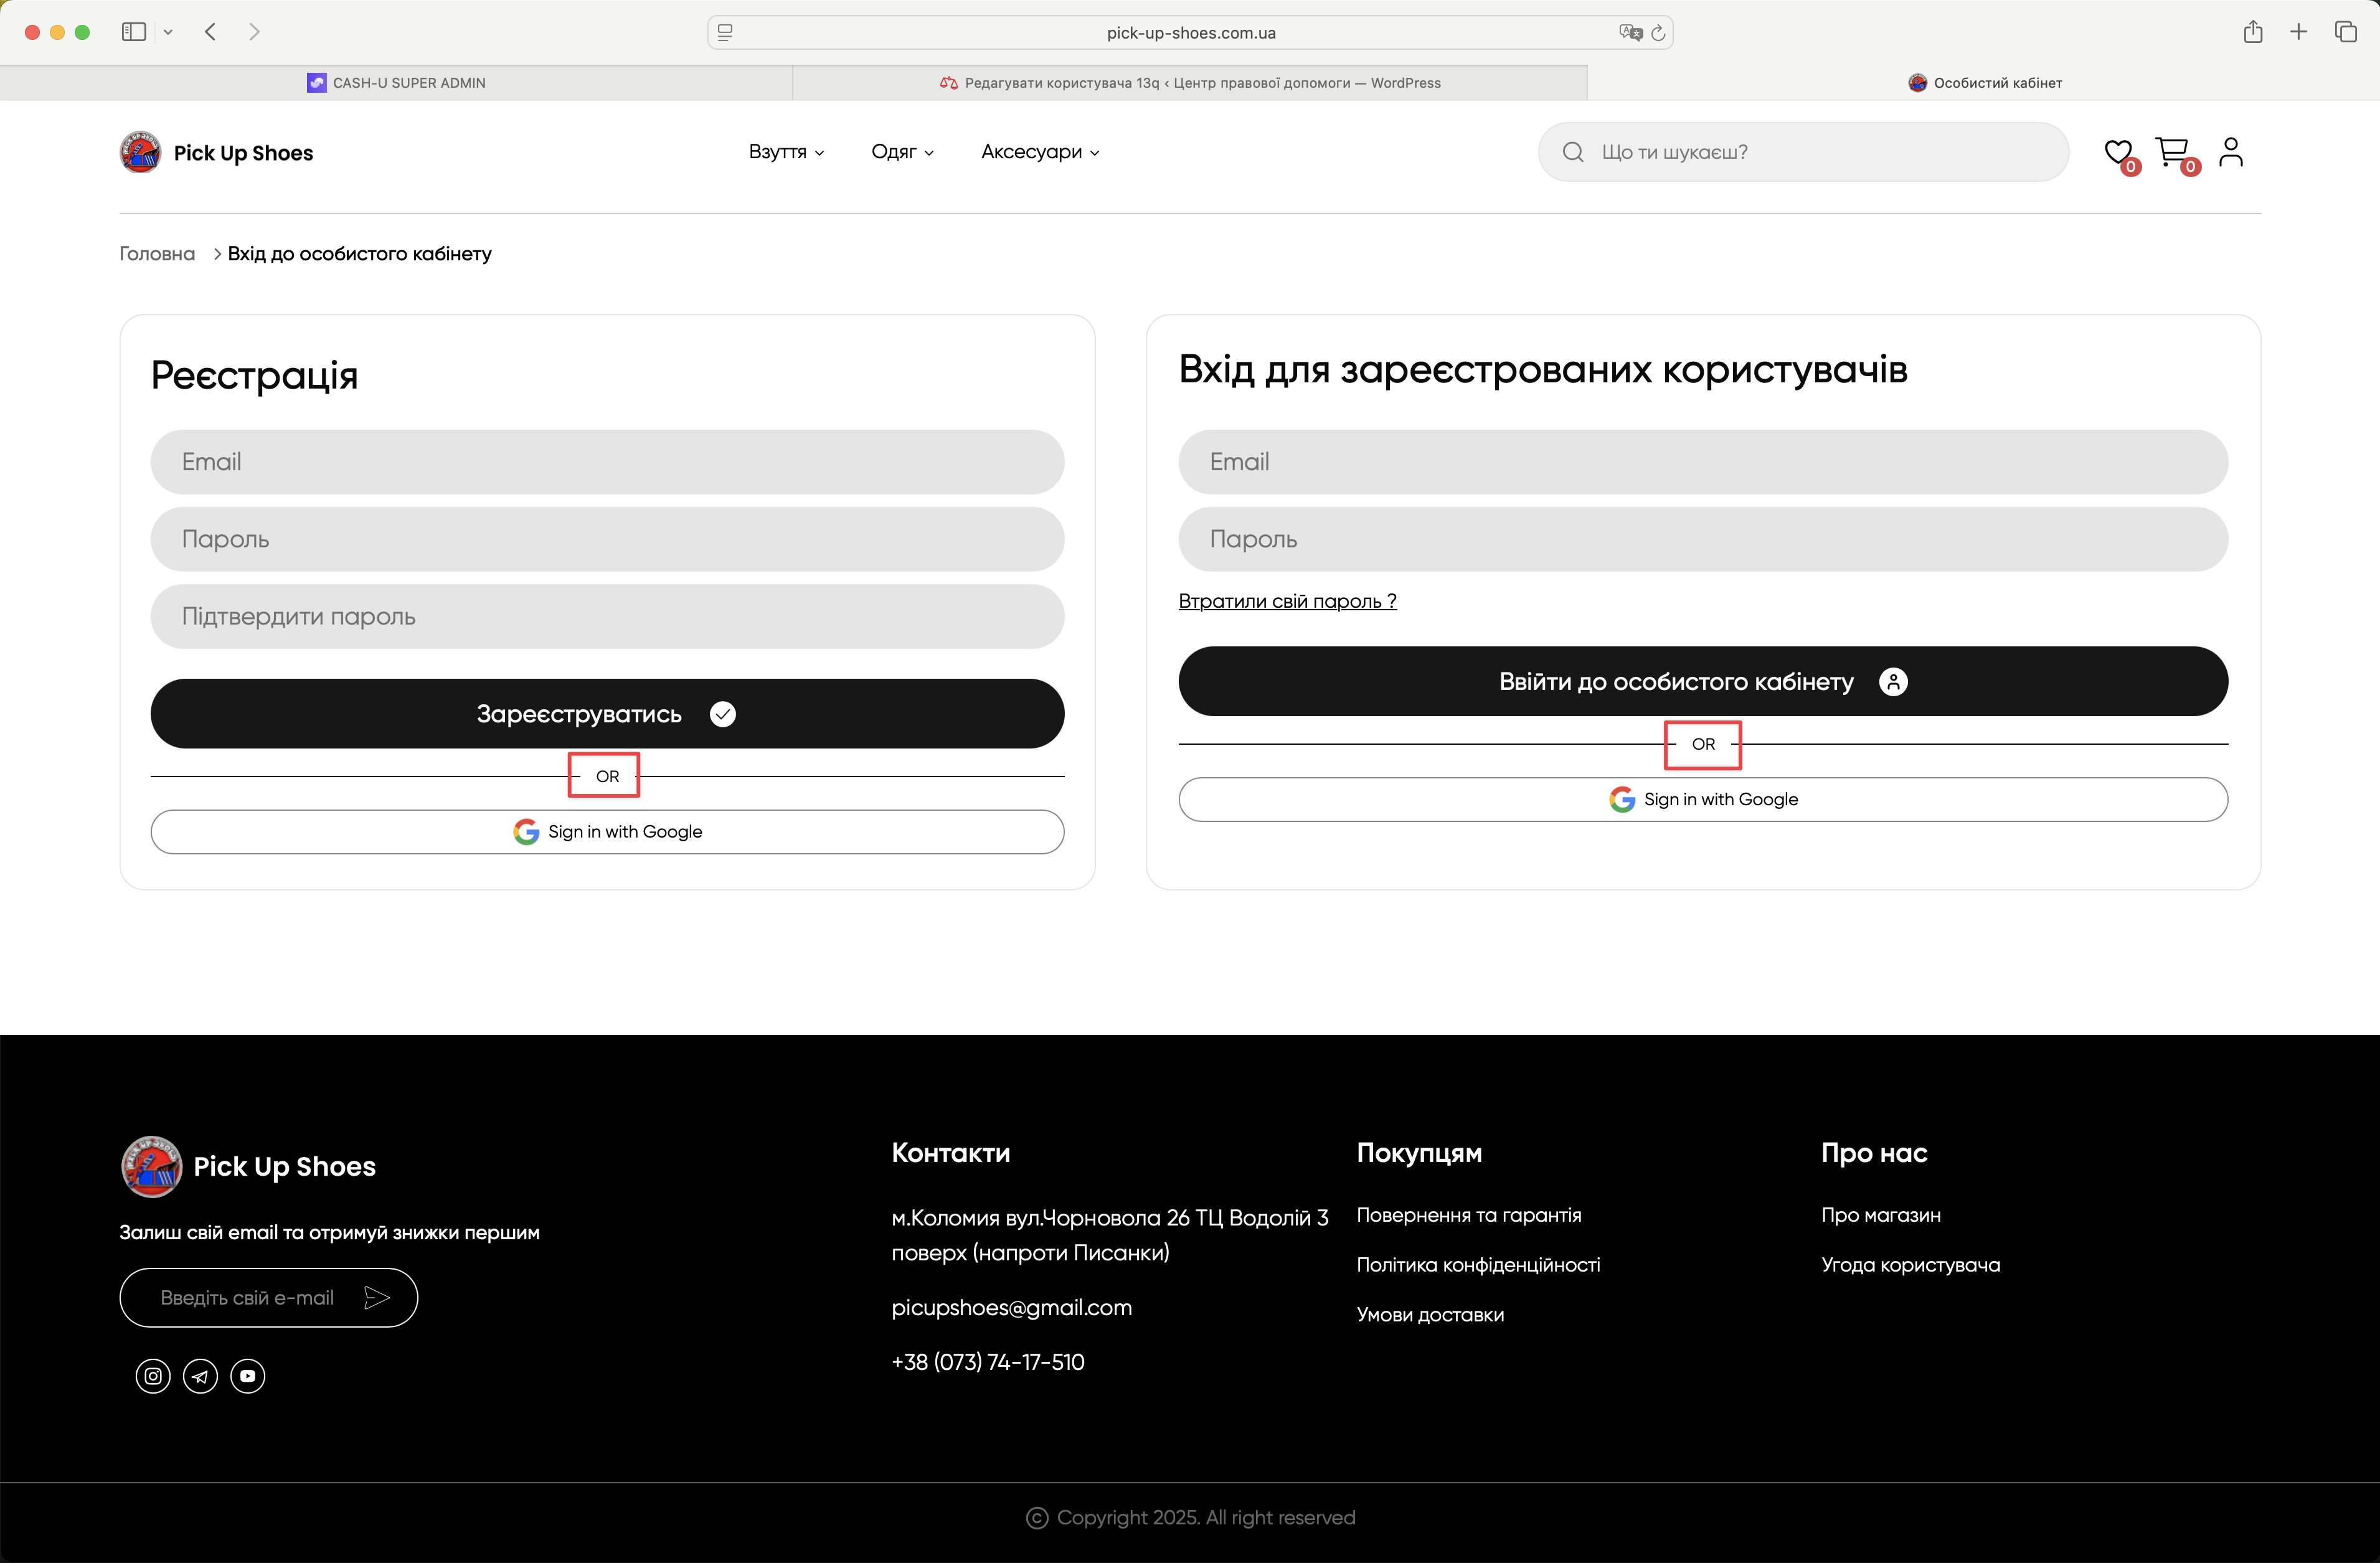
Task: Click Safari's reload page icon
Action: (1658, 33)
